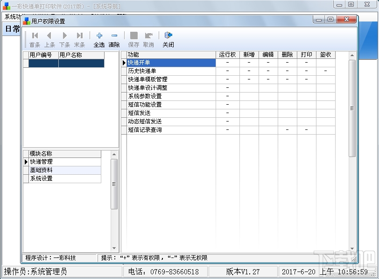Select the highlighted user row's 用户编号 cell
The image size is (379, 279).
tap(43, 63)
